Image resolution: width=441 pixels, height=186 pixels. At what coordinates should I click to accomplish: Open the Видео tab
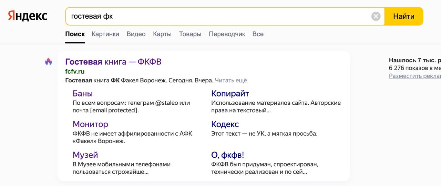(x=136, y=34)
